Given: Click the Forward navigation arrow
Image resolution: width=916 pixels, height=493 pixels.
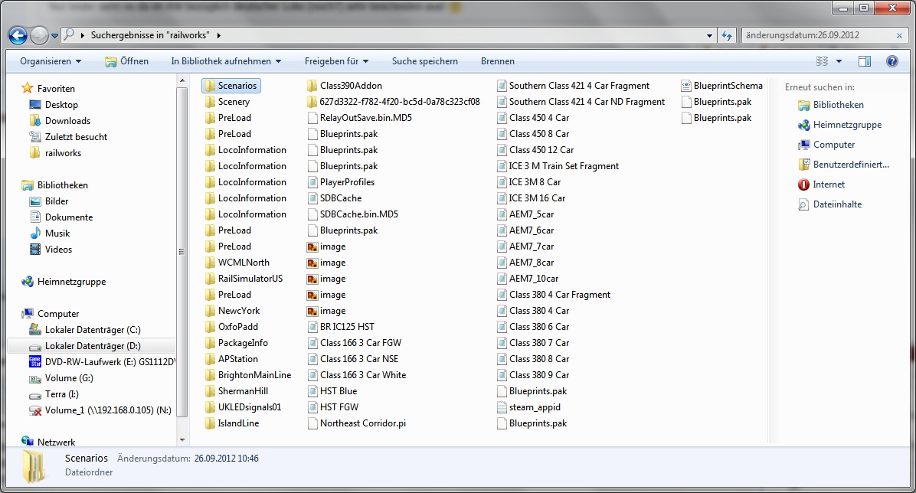Looking at the screenshot, I should click(39, 36).
